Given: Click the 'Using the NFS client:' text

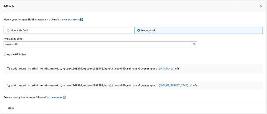Looking at the screenshot, I should pyautogui.click(x=15, y=54).
